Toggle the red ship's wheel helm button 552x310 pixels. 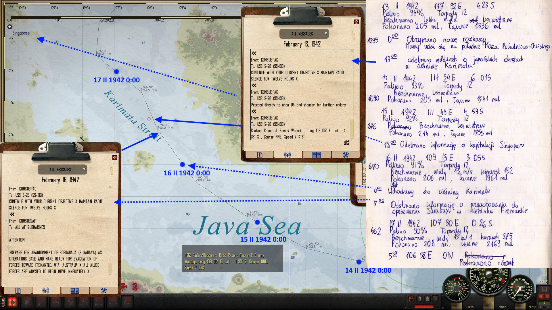pos(544,297)
